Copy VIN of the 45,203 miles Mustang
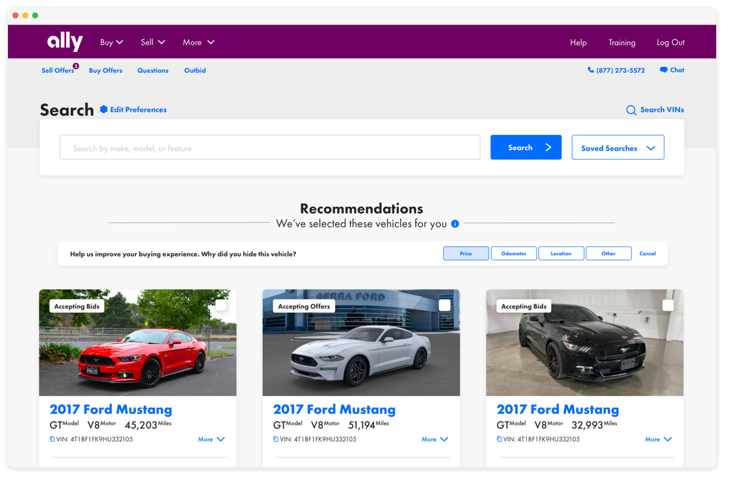The width and height of the screenshot is (731, 485). 52,439
